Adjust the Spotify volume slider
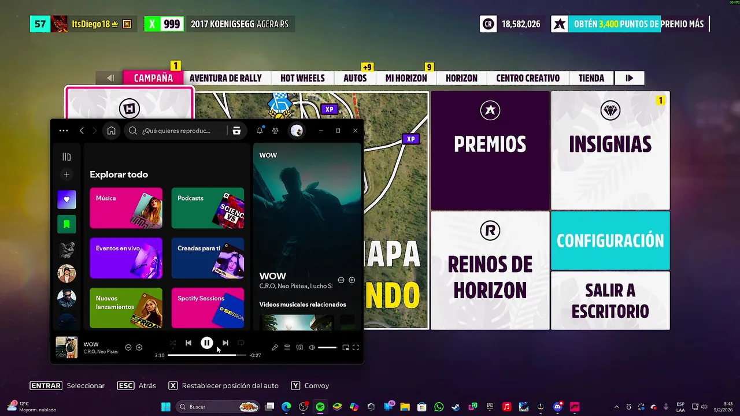740x416 pixels. pos(327,347)
